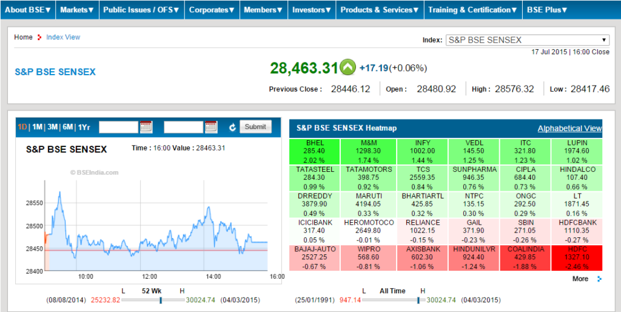This screenshot has width=621, height=312.
Task: Click the Home breadcrumb link
Action: tap(24, 37)
